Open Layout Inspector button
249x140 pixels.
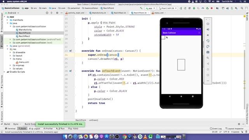click(234, 129)
